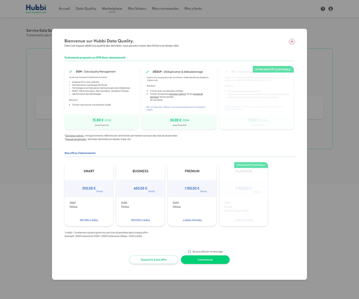The width and height of the screenshot is (359, 299).
Task: Open Mes clients in the navbar
Action: (193, 8)
